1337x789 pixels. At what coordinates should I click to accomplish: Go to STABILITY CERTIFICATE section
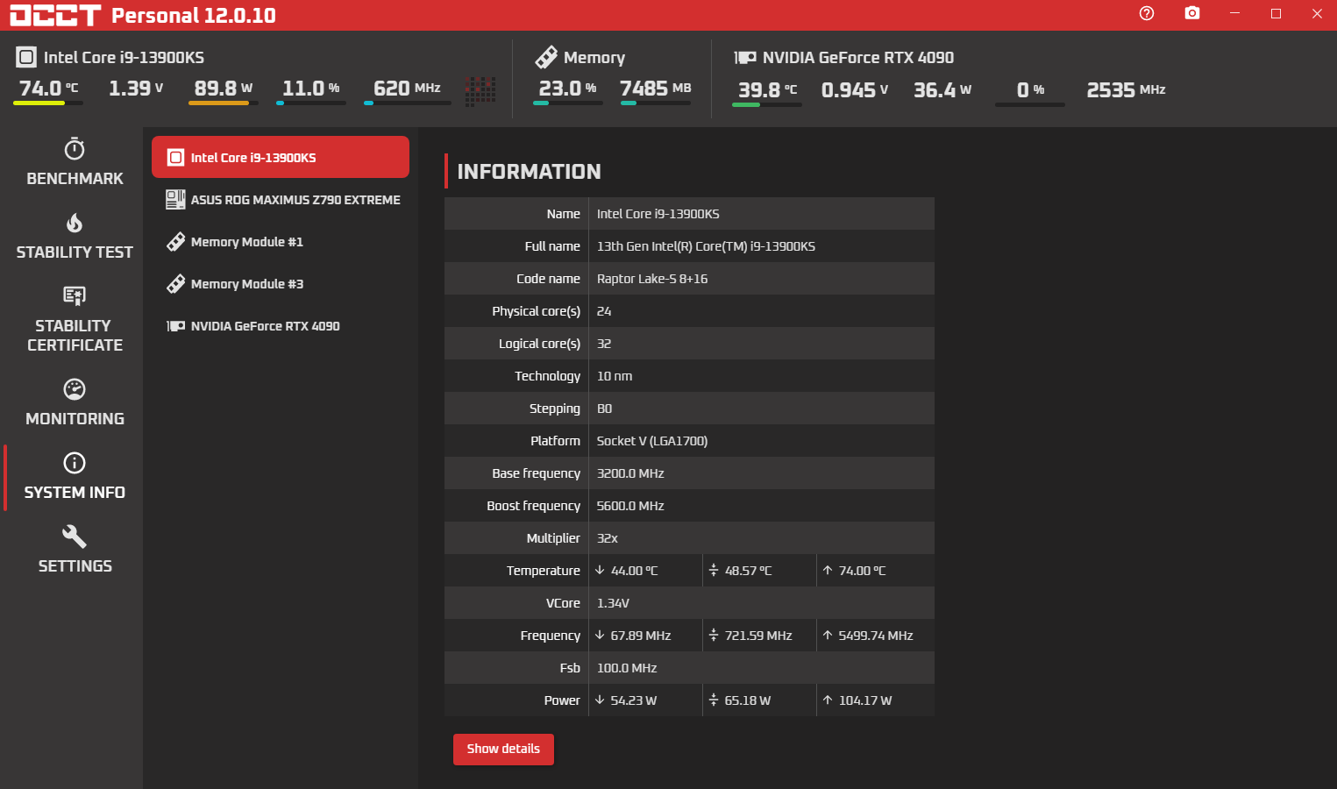[75, 320]
